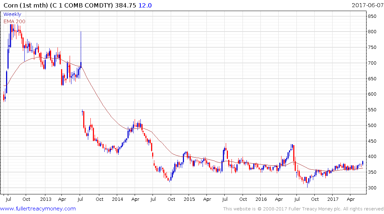This screenshot has width=384, height=214.
Task: Click the 850 price axis label
Action: pyautogui.click(x=372, y=16)
